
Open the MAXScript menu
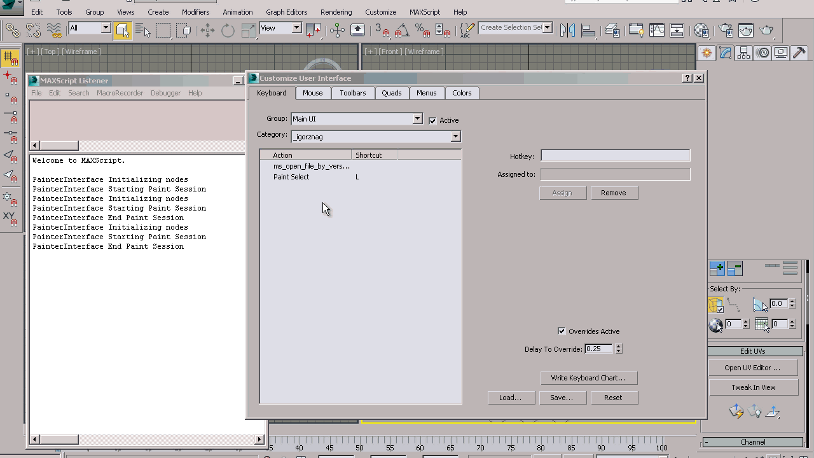(x=424, y=12)
